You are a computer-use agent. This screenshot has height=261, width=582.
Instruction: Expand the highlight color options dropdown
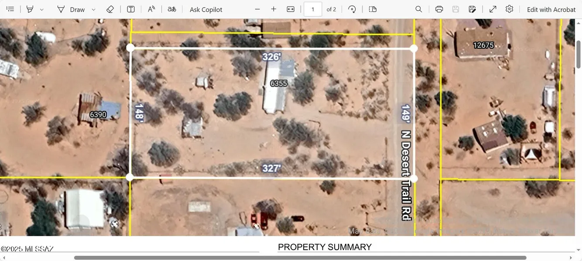click(41, 9)
